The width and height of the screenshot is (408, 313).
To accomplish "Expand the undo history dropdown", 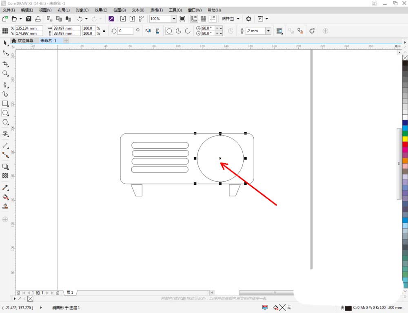I will [x=86, y=19].
